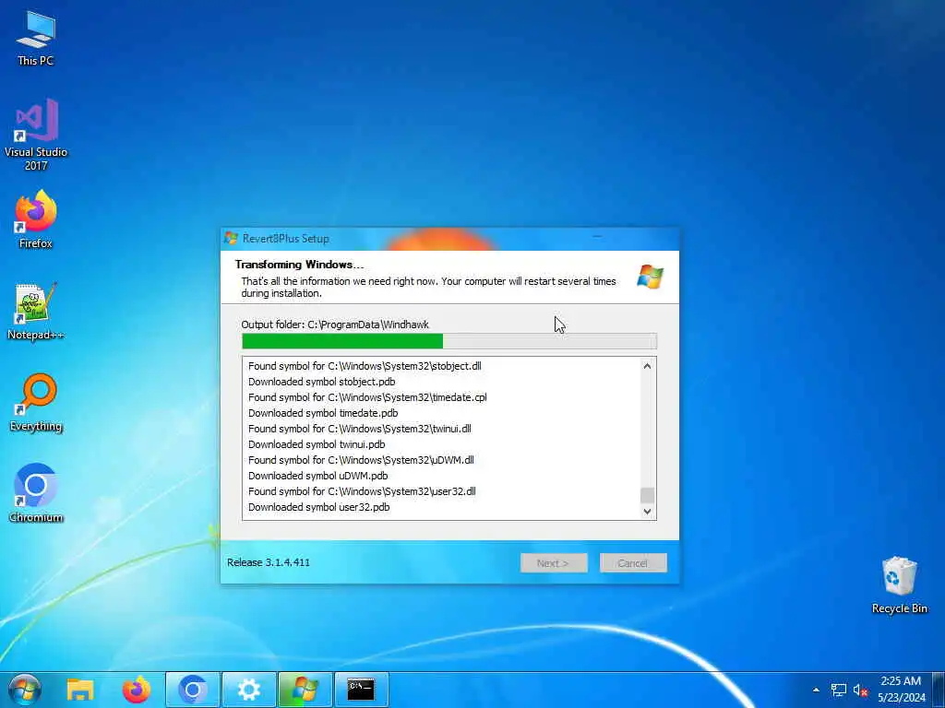Open Firefox desktop shortcut
Screen dimensions: 945x708
point(36,219)
